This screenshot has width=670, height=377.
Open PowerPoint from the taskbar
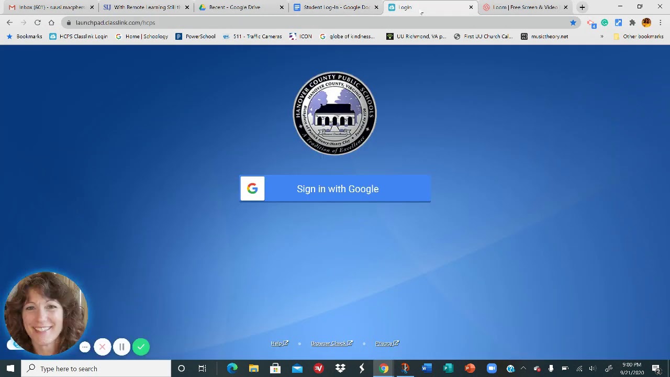pos(470,369)
